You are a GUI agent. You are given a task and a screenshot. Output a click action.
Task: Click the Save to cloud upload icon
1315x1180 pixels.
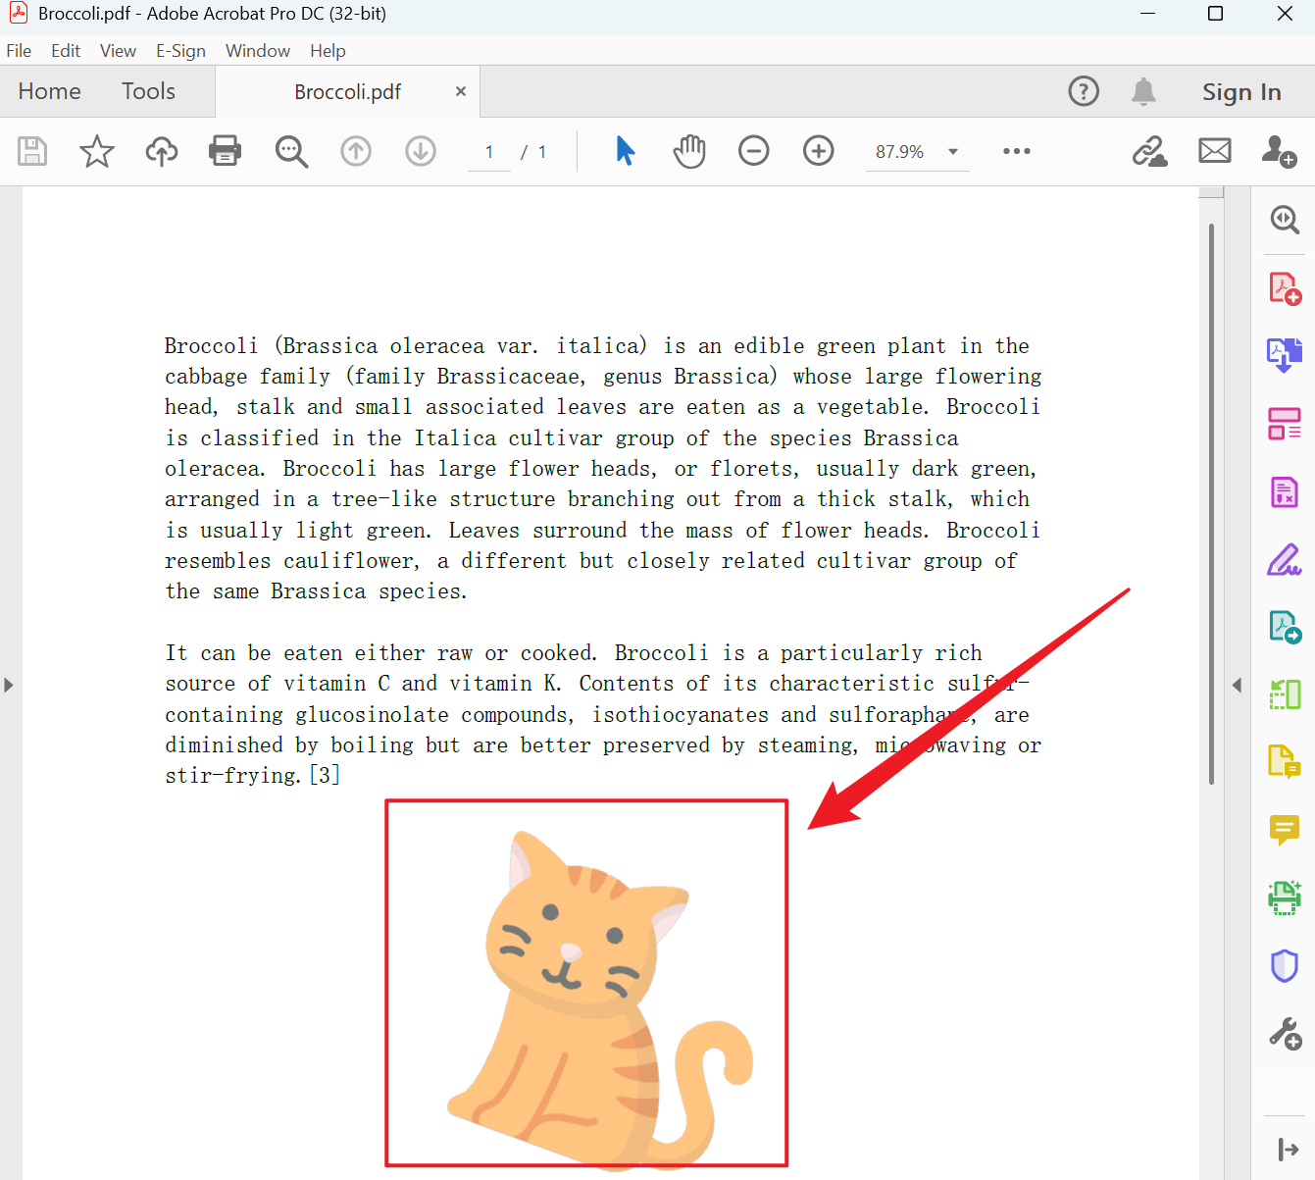coord(162,151)
